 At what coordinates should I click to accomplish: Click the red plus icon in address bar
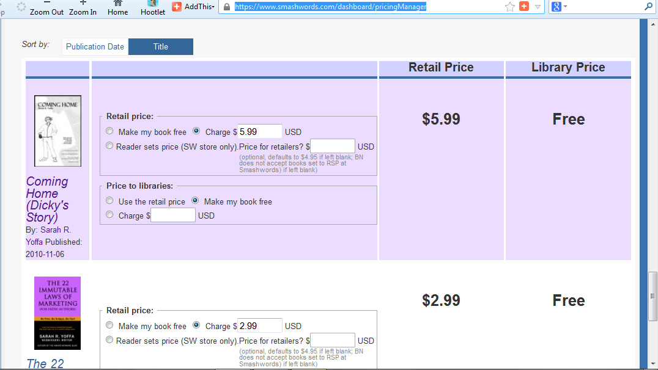524,6
